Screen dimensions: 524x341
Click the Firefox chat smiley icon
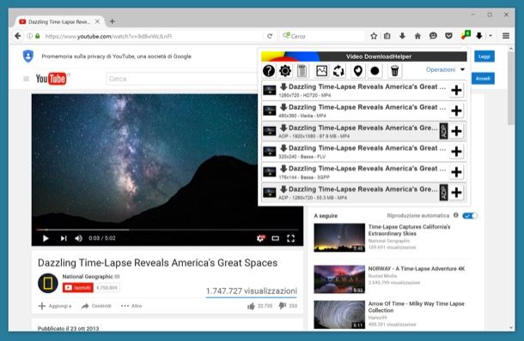[x=433, y=36]
